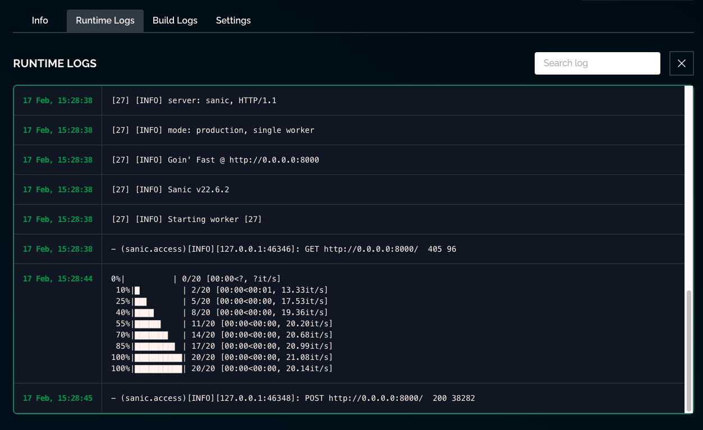Switch to the Info tab
The width and height of the screenshot is (703, 430).
pos(40,21)
